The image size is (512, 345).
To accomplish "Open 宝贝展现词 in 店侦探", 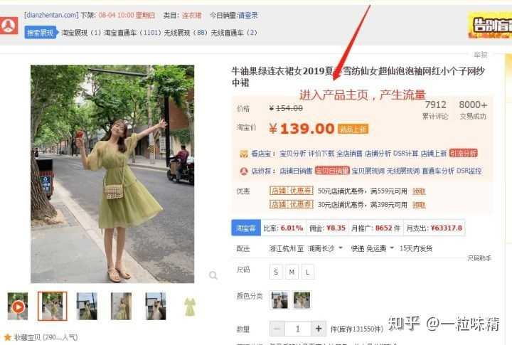I will point(368,171).
